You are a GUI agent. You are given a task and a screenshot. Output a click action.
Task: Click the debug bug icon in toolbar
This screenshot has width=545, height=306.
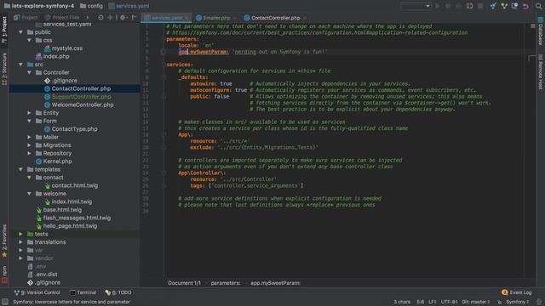(448, 6)
